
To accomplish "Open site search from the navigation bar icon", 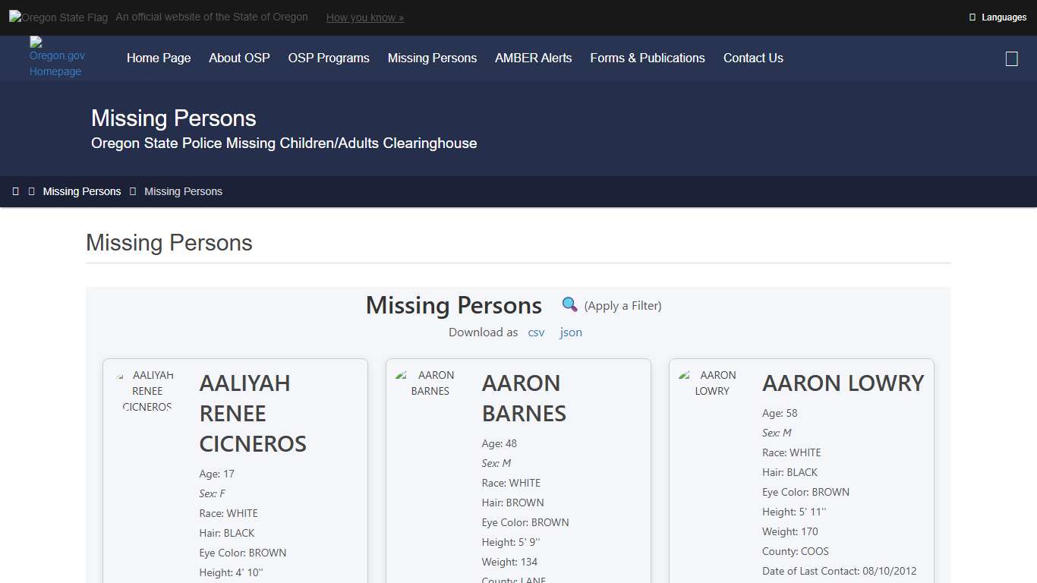I will coord(1011,58).
